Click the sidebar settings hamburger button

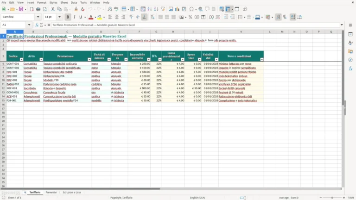click(350, 25)
